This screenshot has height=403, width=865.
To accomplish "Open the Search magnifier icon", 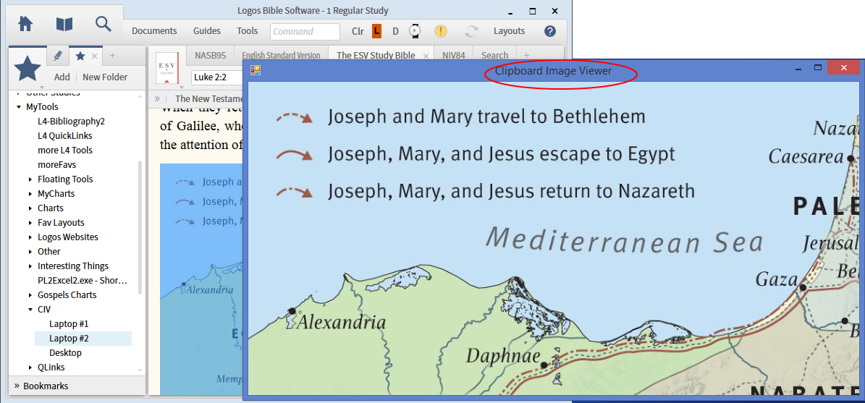I will [104, 24].
